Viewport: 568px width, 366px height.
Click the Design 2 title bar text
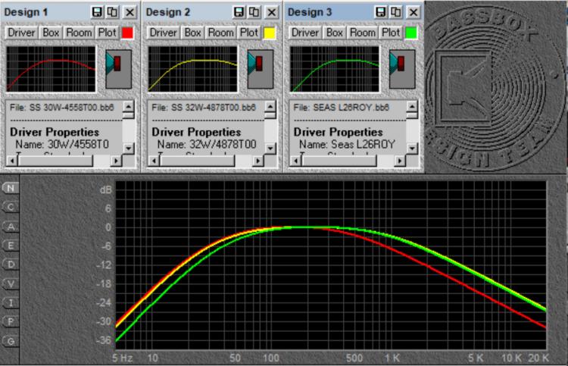tap(168, 12)
